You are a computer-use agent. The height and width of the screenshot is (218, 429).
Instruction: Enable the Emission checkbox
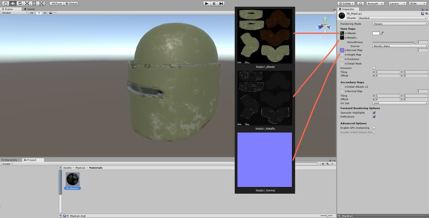point(374,68)
